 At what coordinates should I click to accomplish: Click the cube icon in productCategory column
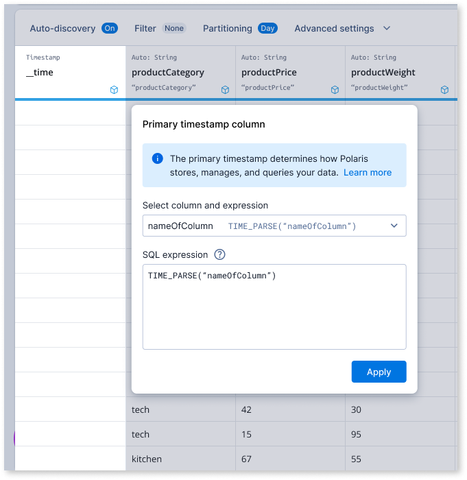(x=225, y=90)
